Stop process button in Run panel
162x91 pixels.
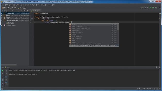(x=2, y=74)
